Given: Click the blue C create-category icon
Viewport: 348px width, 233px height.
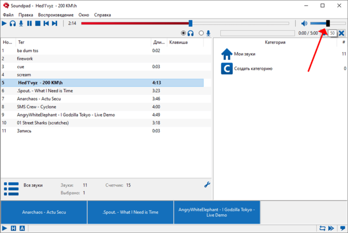Looking at the screenshot, I should pyautogui.click(x=226, y=68).
